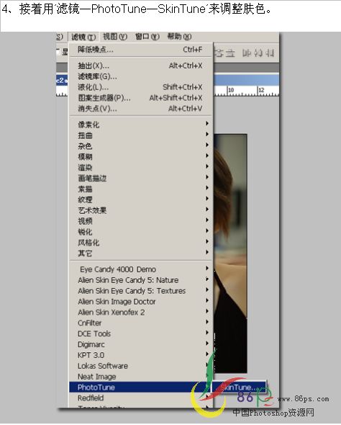Viewport: 341px width, 425px height.
Task: Expand the 像素化 submenu
Action: click(x=141, y=125)
